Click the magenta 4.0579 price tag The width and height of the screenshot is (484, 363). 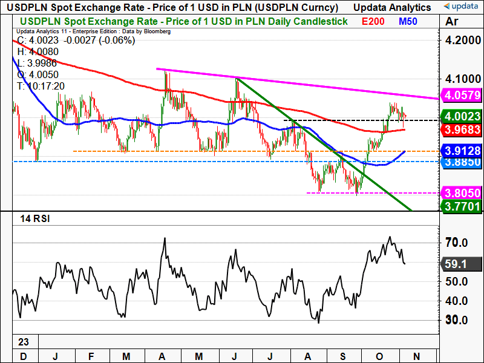coord(462,95)
